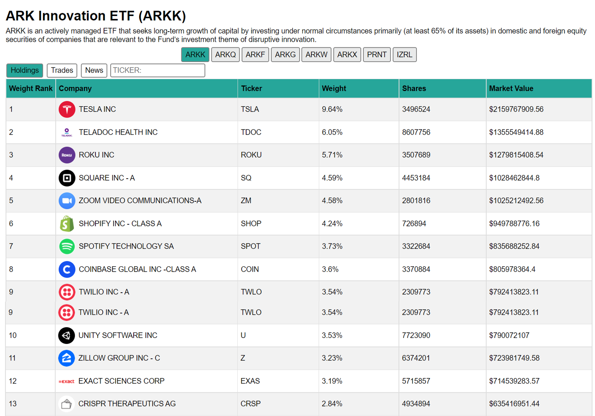This screenshot has width=595, height=416.
Task: Click the Roku logo icon
Action: tap(67, 155)
